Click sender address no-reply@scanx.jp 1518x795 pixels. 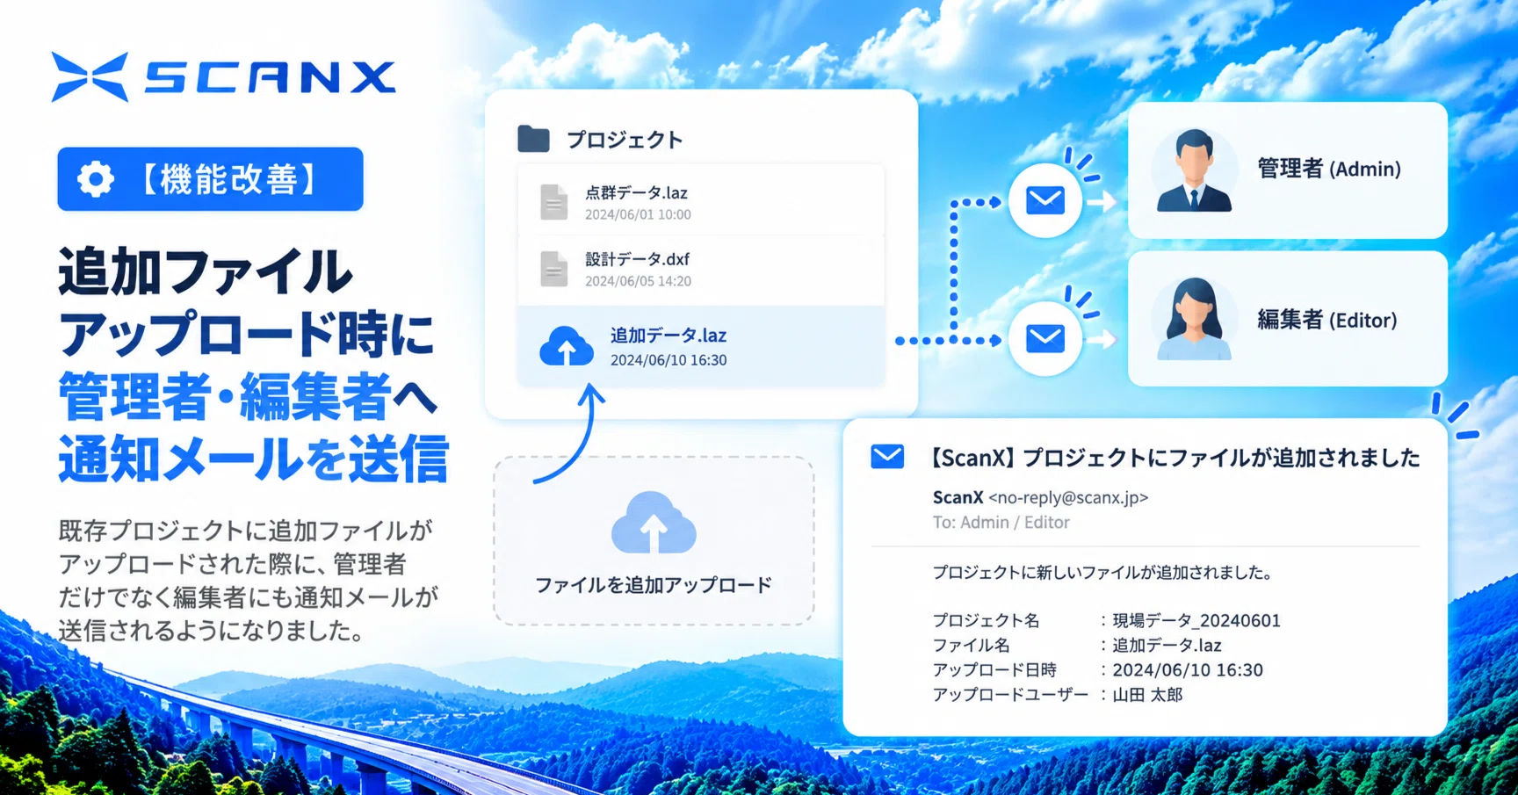coord(1068,497)
